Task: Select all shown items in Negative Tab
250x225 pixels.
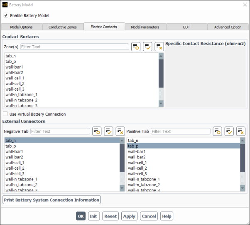Action: pos(108,131)
